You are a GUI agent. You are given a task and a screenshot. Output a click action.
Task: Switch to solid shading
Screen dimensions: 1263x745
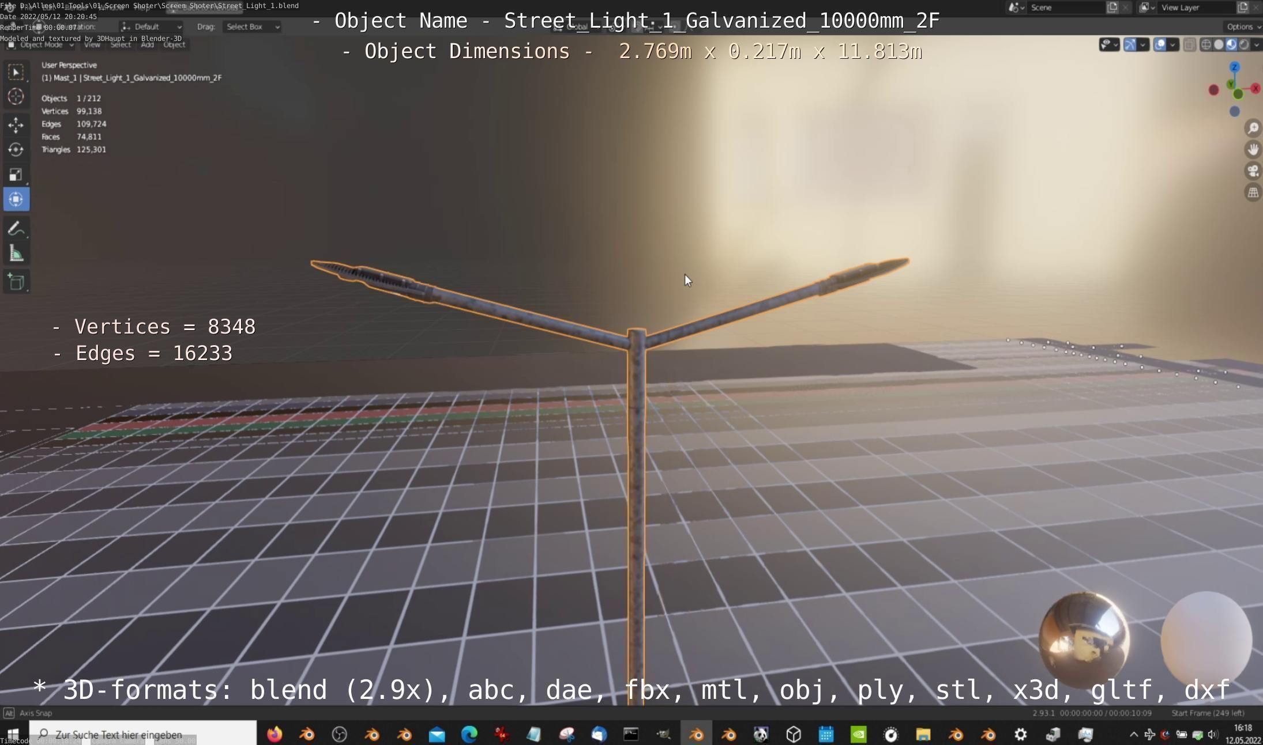coord(1219,45)
